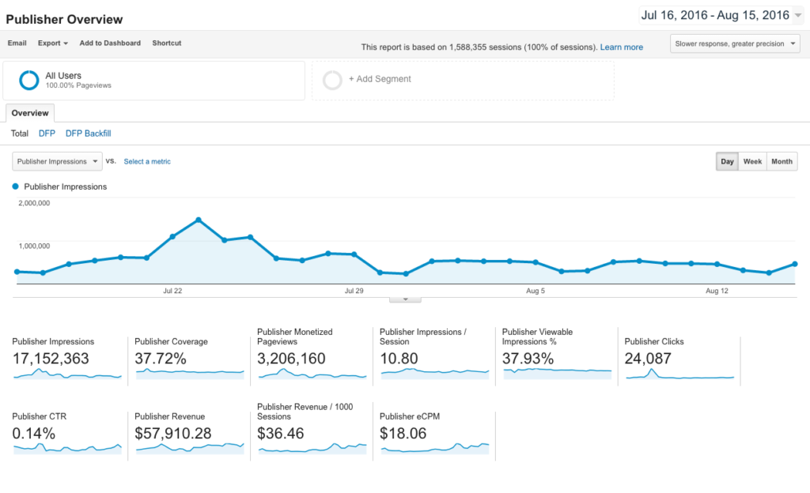
Task: Open Slower response, greater precision dropdown
Action: (x=736, y=43)
